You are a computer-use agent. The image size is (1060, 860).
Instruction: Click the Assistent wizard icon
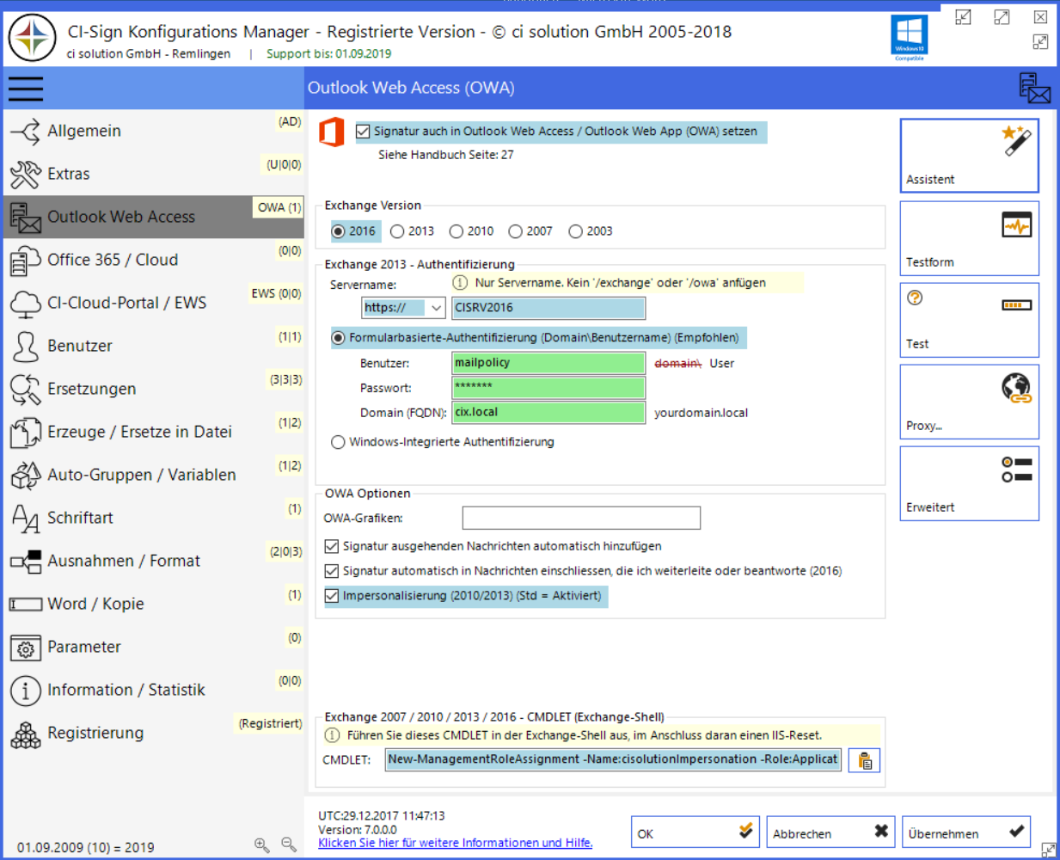tap(1016, 140)
